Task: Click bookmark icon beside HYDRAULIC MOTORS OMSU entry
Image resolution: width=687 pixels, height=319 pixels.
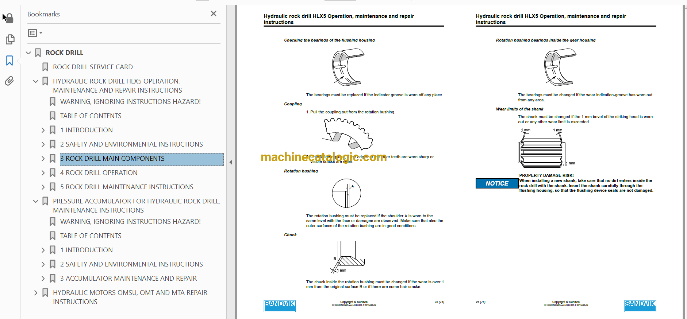Action: pos(45,293)
